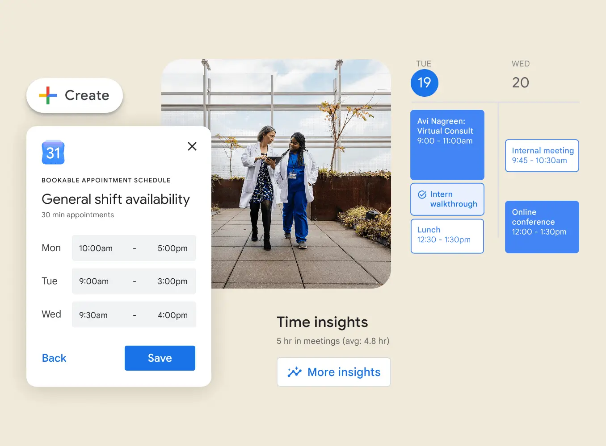This screenshot has width=606, height=446.
Task: Click the Tue row label in schedule
Action: tap(50, 281)
